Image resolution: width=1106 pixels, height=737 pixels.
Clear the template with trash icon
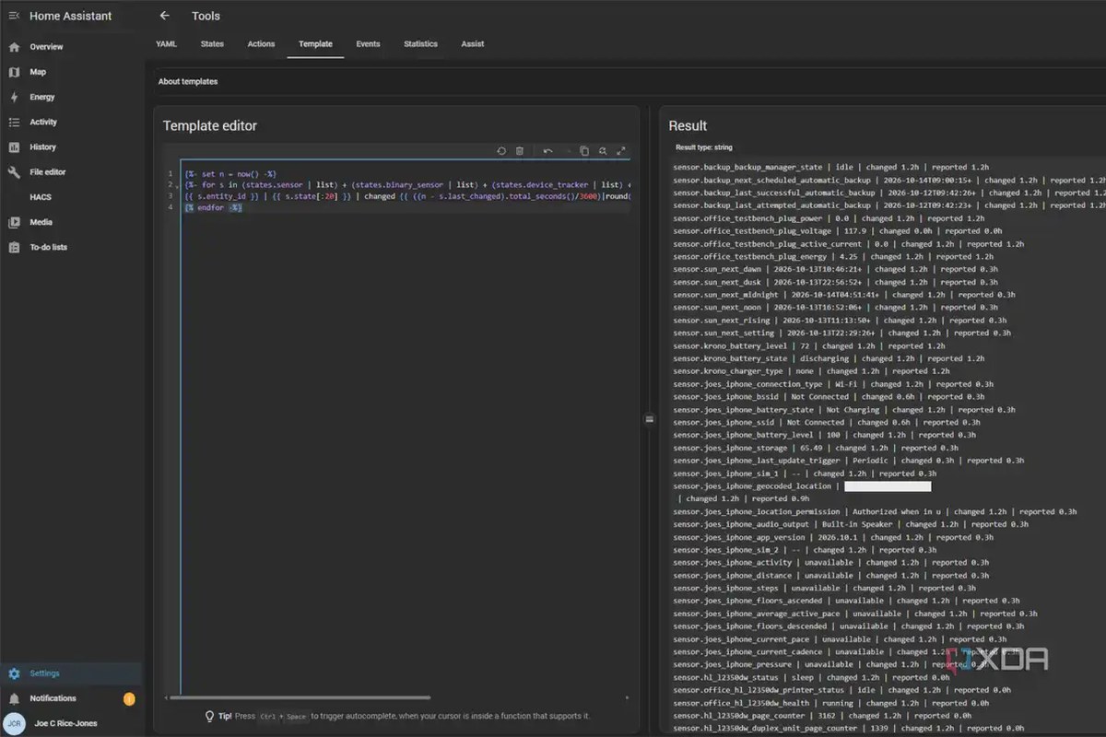click(520, 151)
